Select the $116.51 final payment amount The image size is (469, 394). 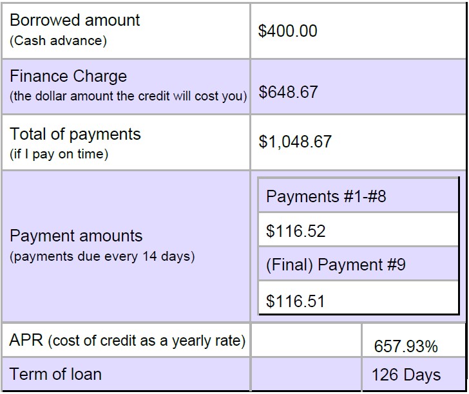[x=295, y=301]
